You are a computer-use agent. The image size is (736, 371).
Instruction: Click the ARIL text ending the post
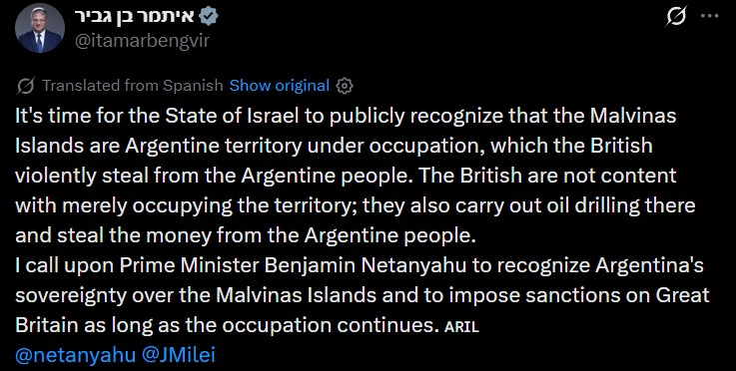461,327
